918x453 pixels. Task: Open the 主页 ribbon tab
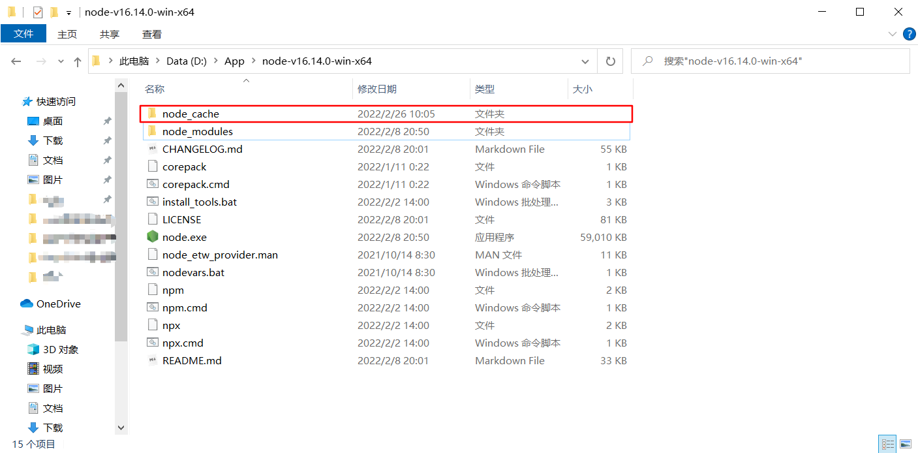tap(67, 34)
